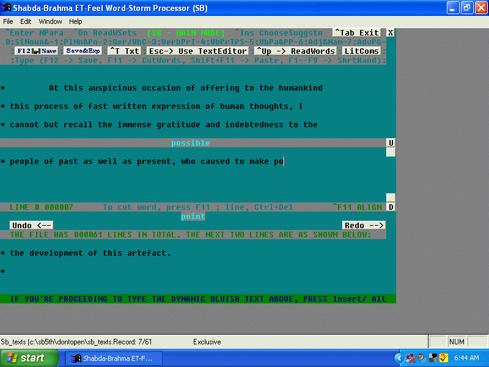The height and width of the screenshot is (367, 489).
Task: Click the 'Exclusive' status bar entry
Action: (207, 342)
